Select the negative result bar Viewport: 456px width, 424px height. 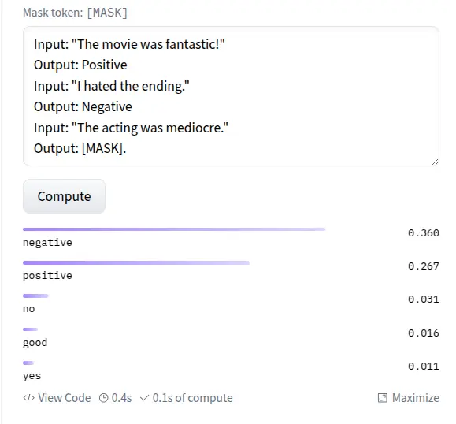[174, 229]
